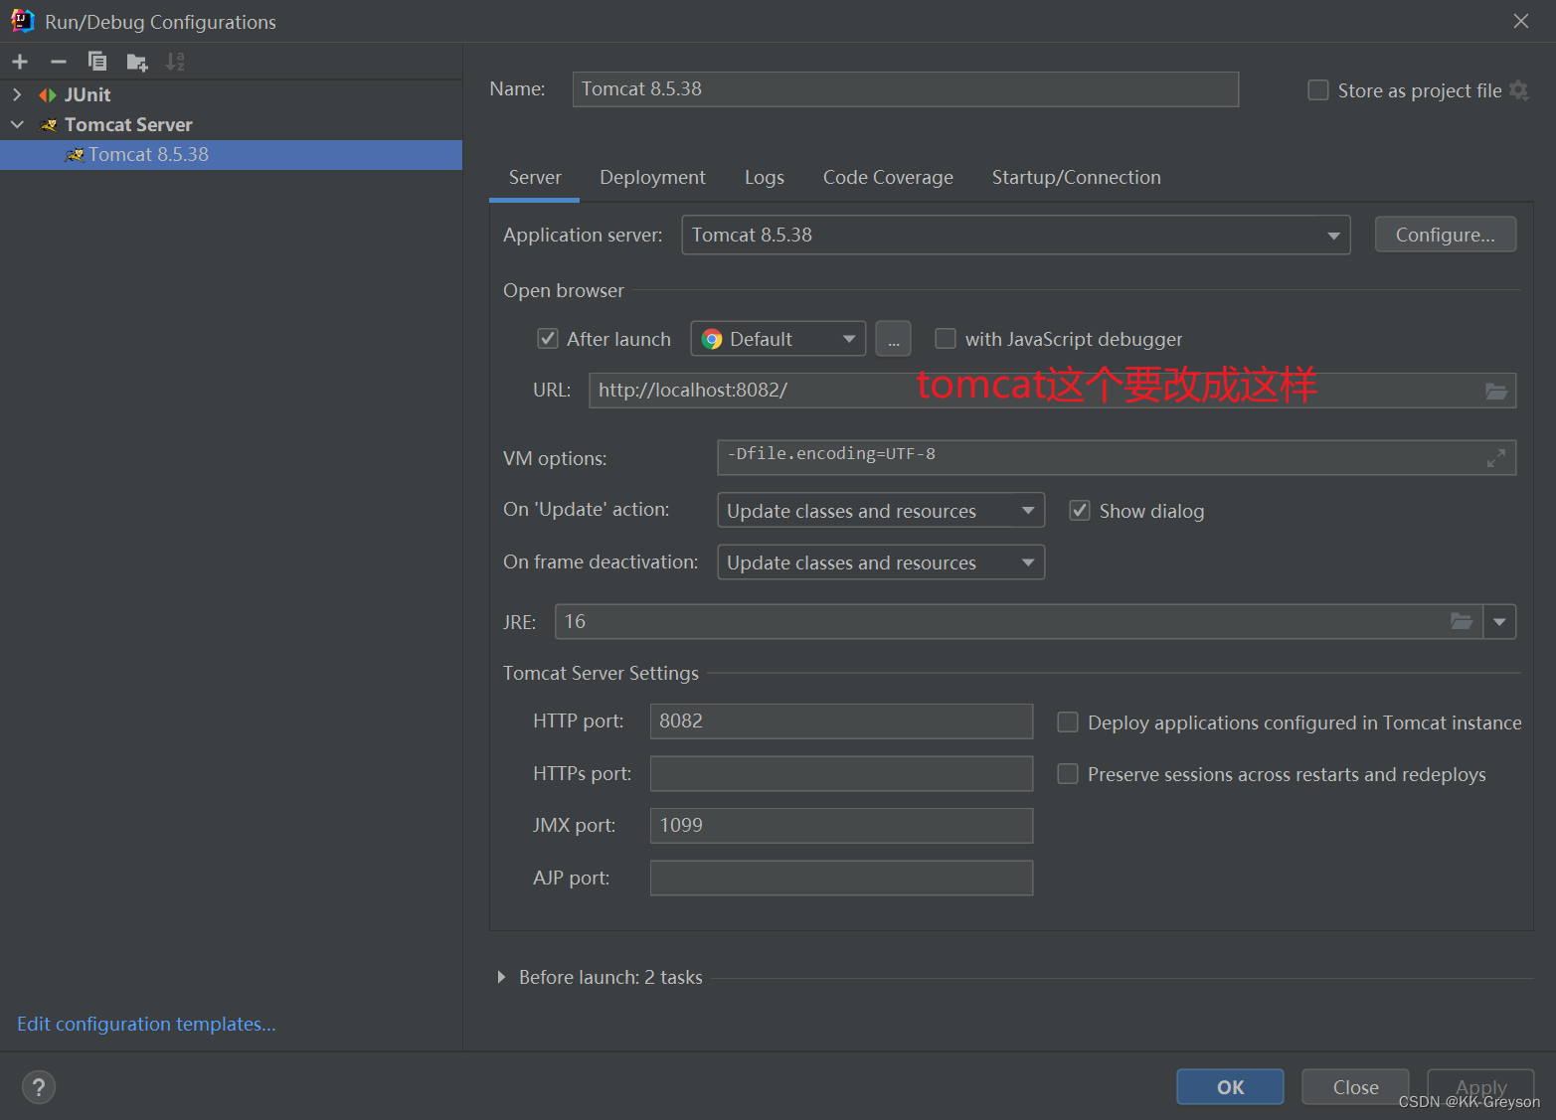Click the Tomcat 8.5.38 item icon
The width and height of the screenshot is (1556, 1120).
[x=74, y=155]
